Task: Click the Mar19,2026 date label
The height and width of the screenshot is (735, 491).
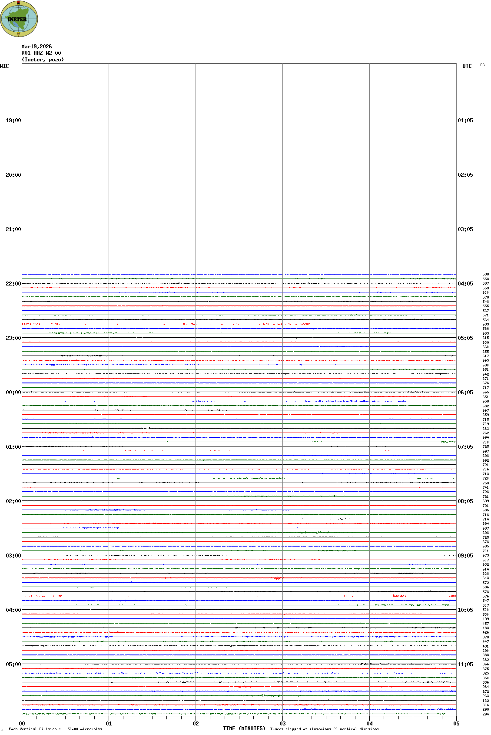Action: [36, 47]
